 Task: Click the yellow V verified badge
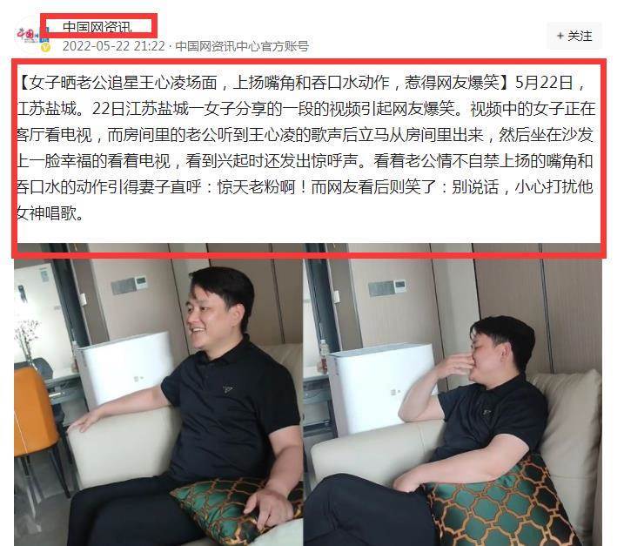tap(46, 48)
